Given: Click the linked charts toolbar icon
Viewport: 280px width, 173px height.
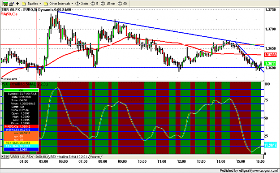Looking at the screenshot, I should (5, 4).
